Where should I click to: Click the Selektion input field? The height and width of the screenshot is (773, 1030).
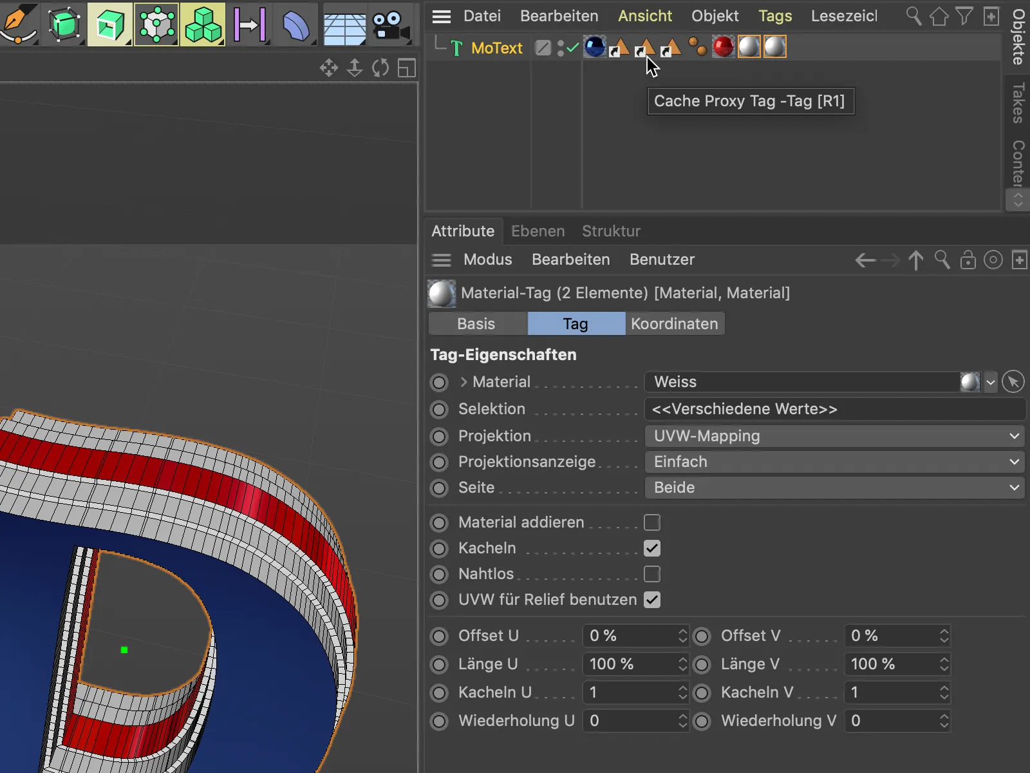tap(835, 409)
